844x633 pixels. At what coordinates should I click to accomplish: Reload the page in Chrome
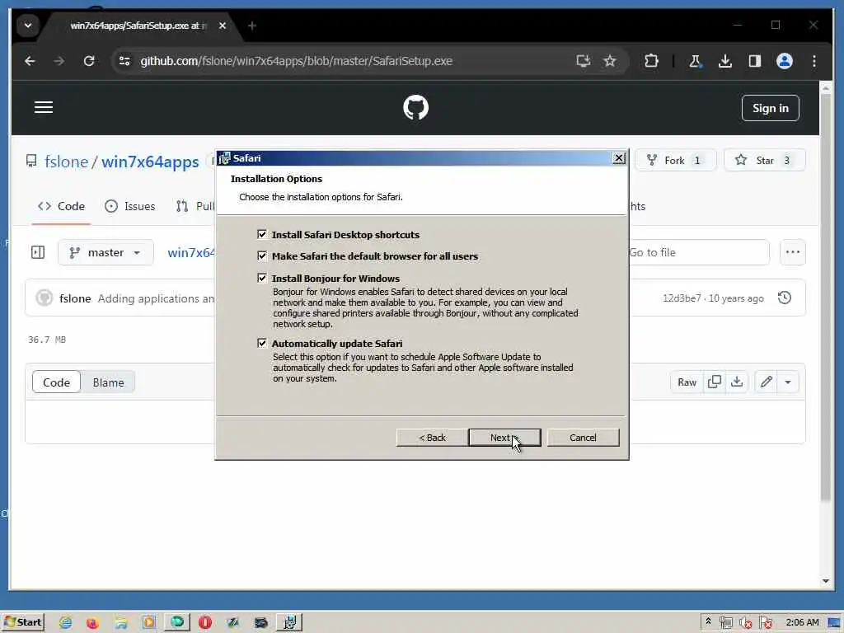[89, 61]
